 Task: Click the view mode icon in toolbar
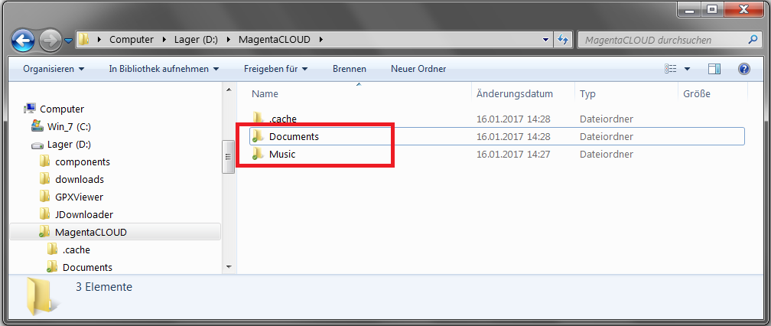point(671,69)
